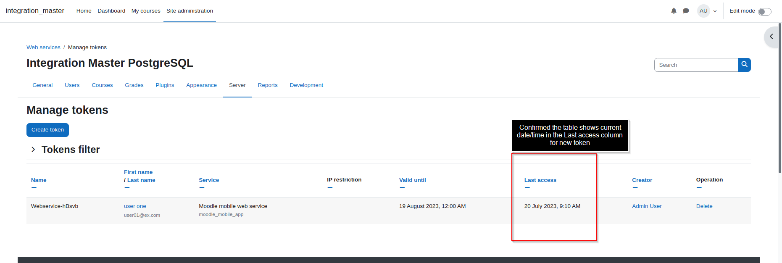Go to Home in top navigation
Viewport: 782px width, 263px height.
pyautogui.click(x=84, y=11)
